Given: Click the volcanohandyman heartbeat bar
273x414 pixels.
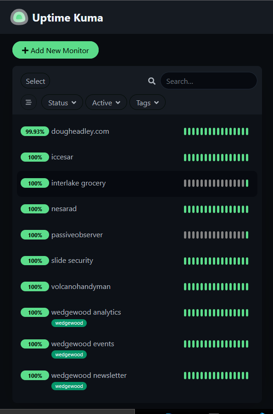Looking at the screenshot, I should tap(216, 287).
